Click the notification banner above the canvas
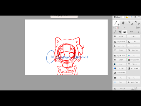Image resolution: width=141 pixels, height=106 pixels. (x=64, y=17)
